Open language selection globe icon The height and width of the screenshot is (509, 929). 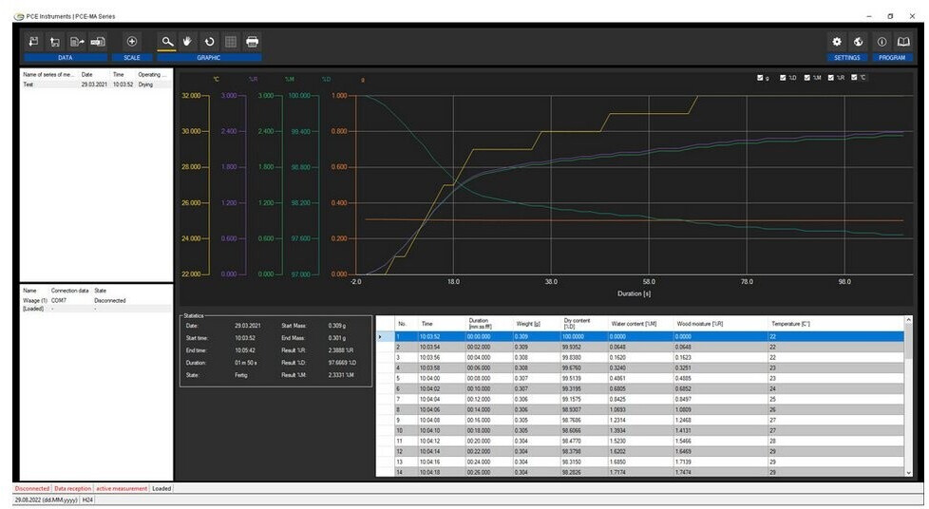coord(858,42)
